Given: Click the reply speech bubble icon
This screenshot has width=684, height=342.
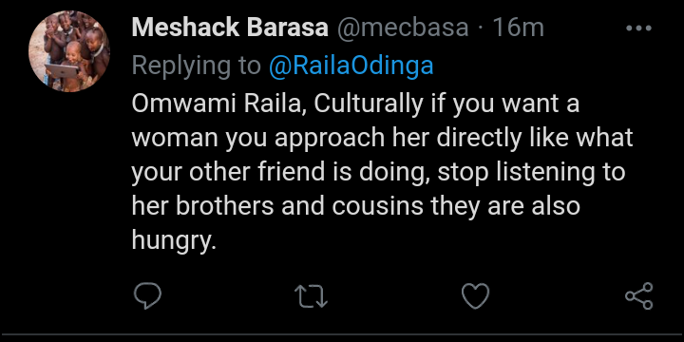Looking at the screenshot, I should pyautogui.click(x=147, y=296).
